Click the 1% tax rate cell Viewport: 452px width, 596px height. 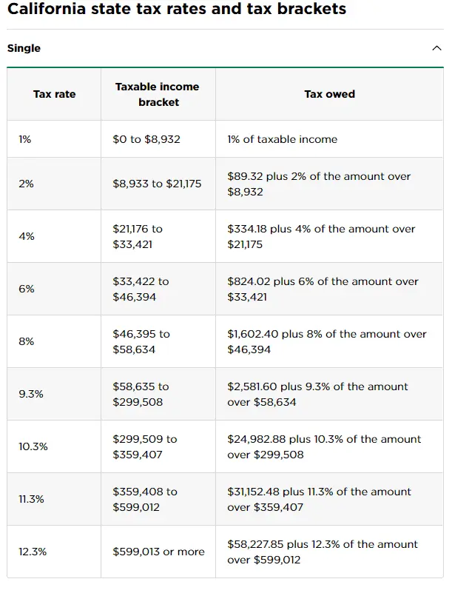click(25, 139)
